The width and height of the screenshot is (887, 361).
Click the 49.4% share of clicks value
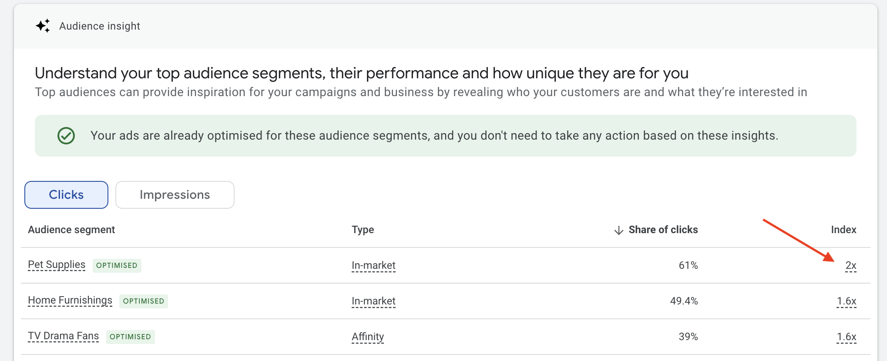pyautogui.click(x=684, y=301)
